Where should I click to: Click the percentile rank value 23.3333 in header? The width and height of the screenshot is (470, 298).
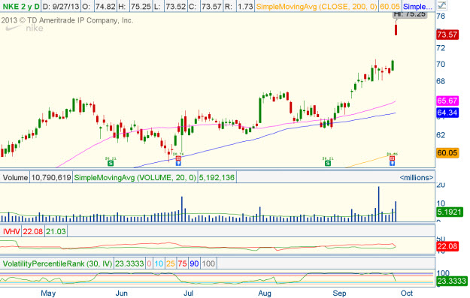[129, 263]
